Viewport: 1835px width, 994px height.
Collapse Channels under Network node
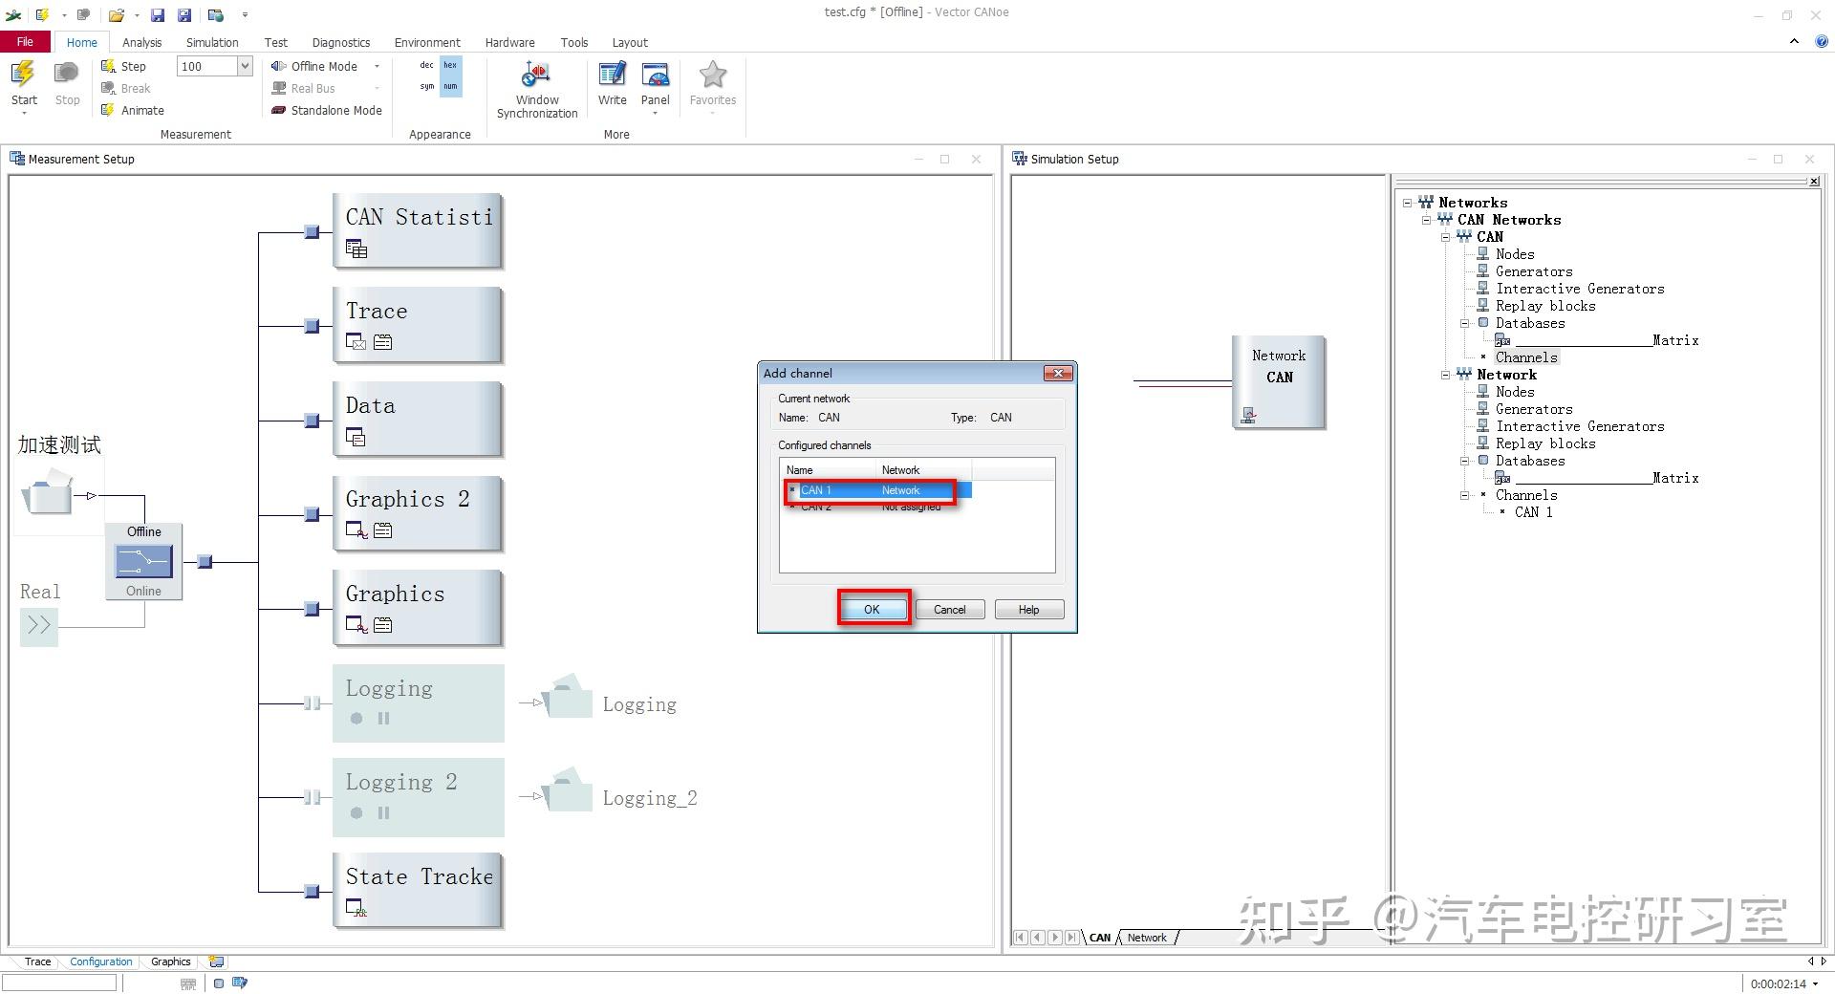[1464, 495]
